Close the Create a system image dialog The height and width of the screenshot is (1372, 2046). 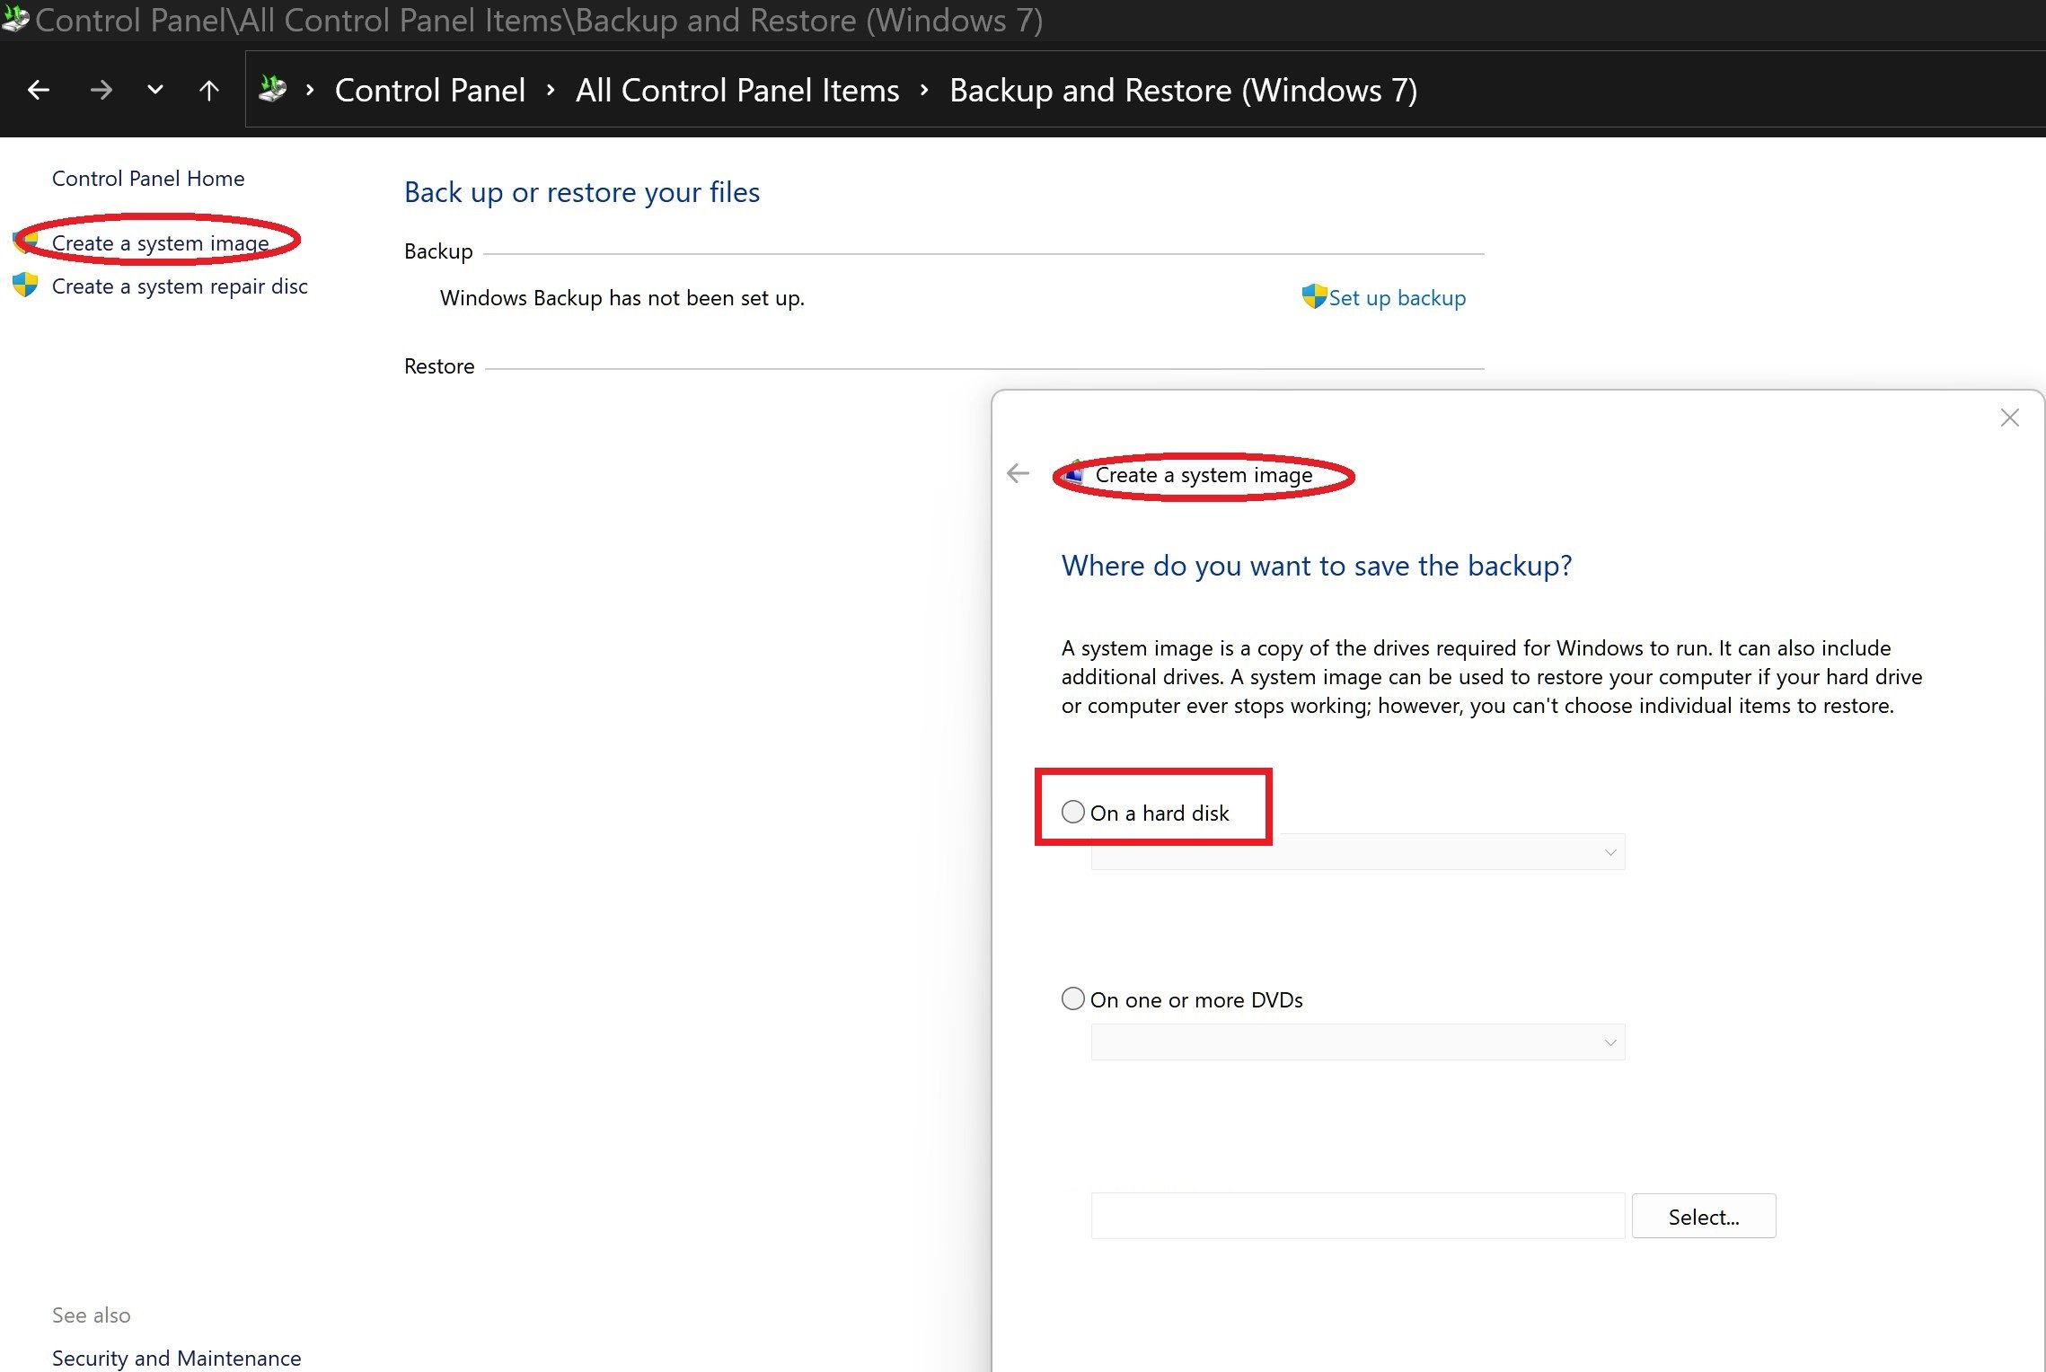2009,418
